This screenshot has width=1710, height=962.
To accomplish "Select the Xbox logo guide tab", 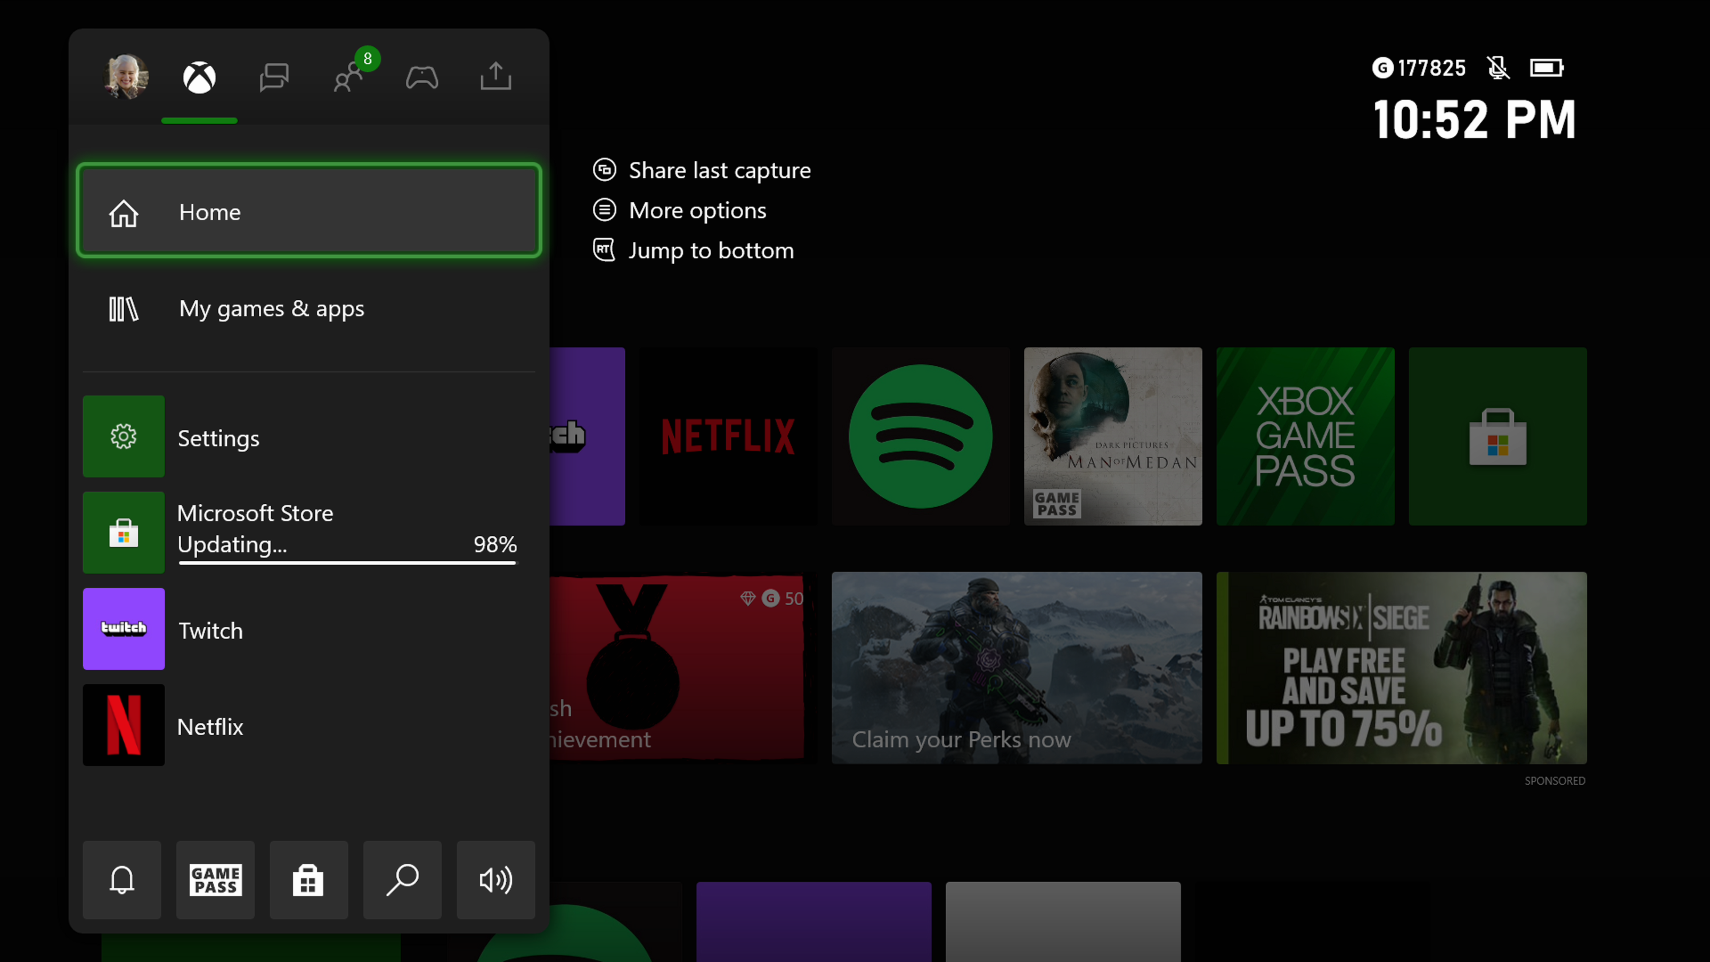I will [199, 77].
